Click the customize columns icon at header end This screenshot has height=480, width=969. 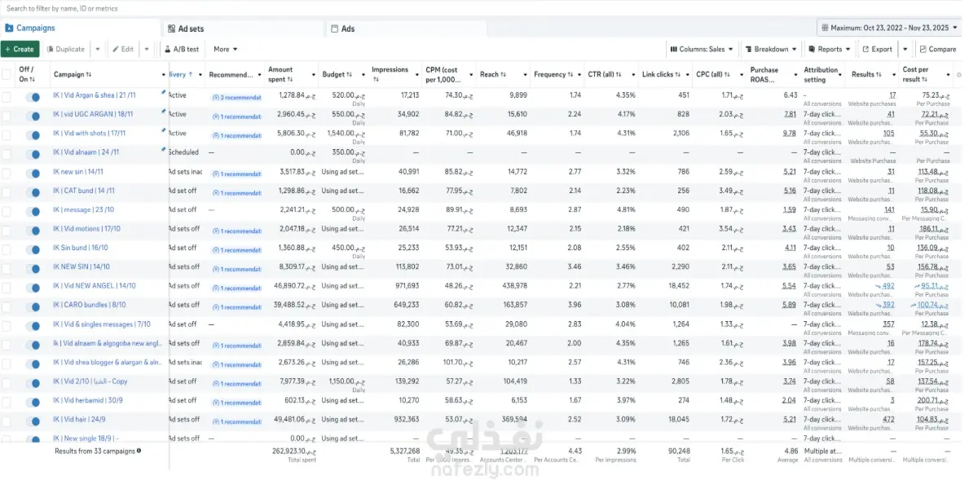coord(959,75)
